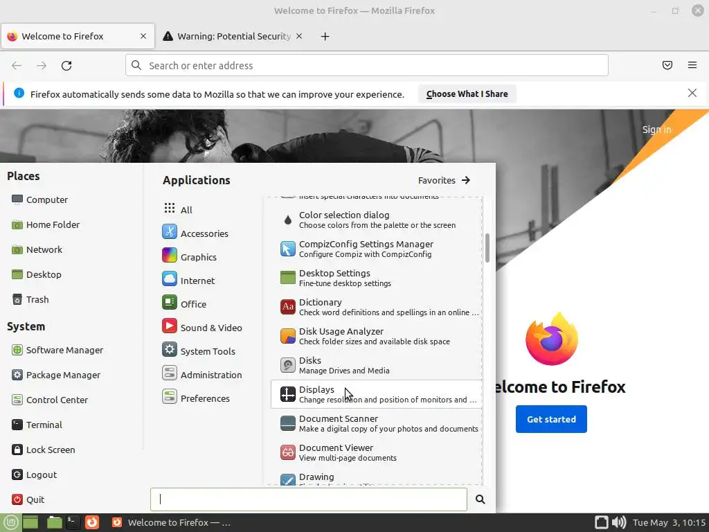This screenshot has width=709, height=532.
Task: Open Firefox hamburger menu
Action: pyautogui.click(x=692, y=65)
